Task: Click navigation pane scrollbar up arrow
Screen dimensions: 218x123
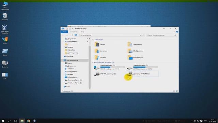Action: (90, 38)
